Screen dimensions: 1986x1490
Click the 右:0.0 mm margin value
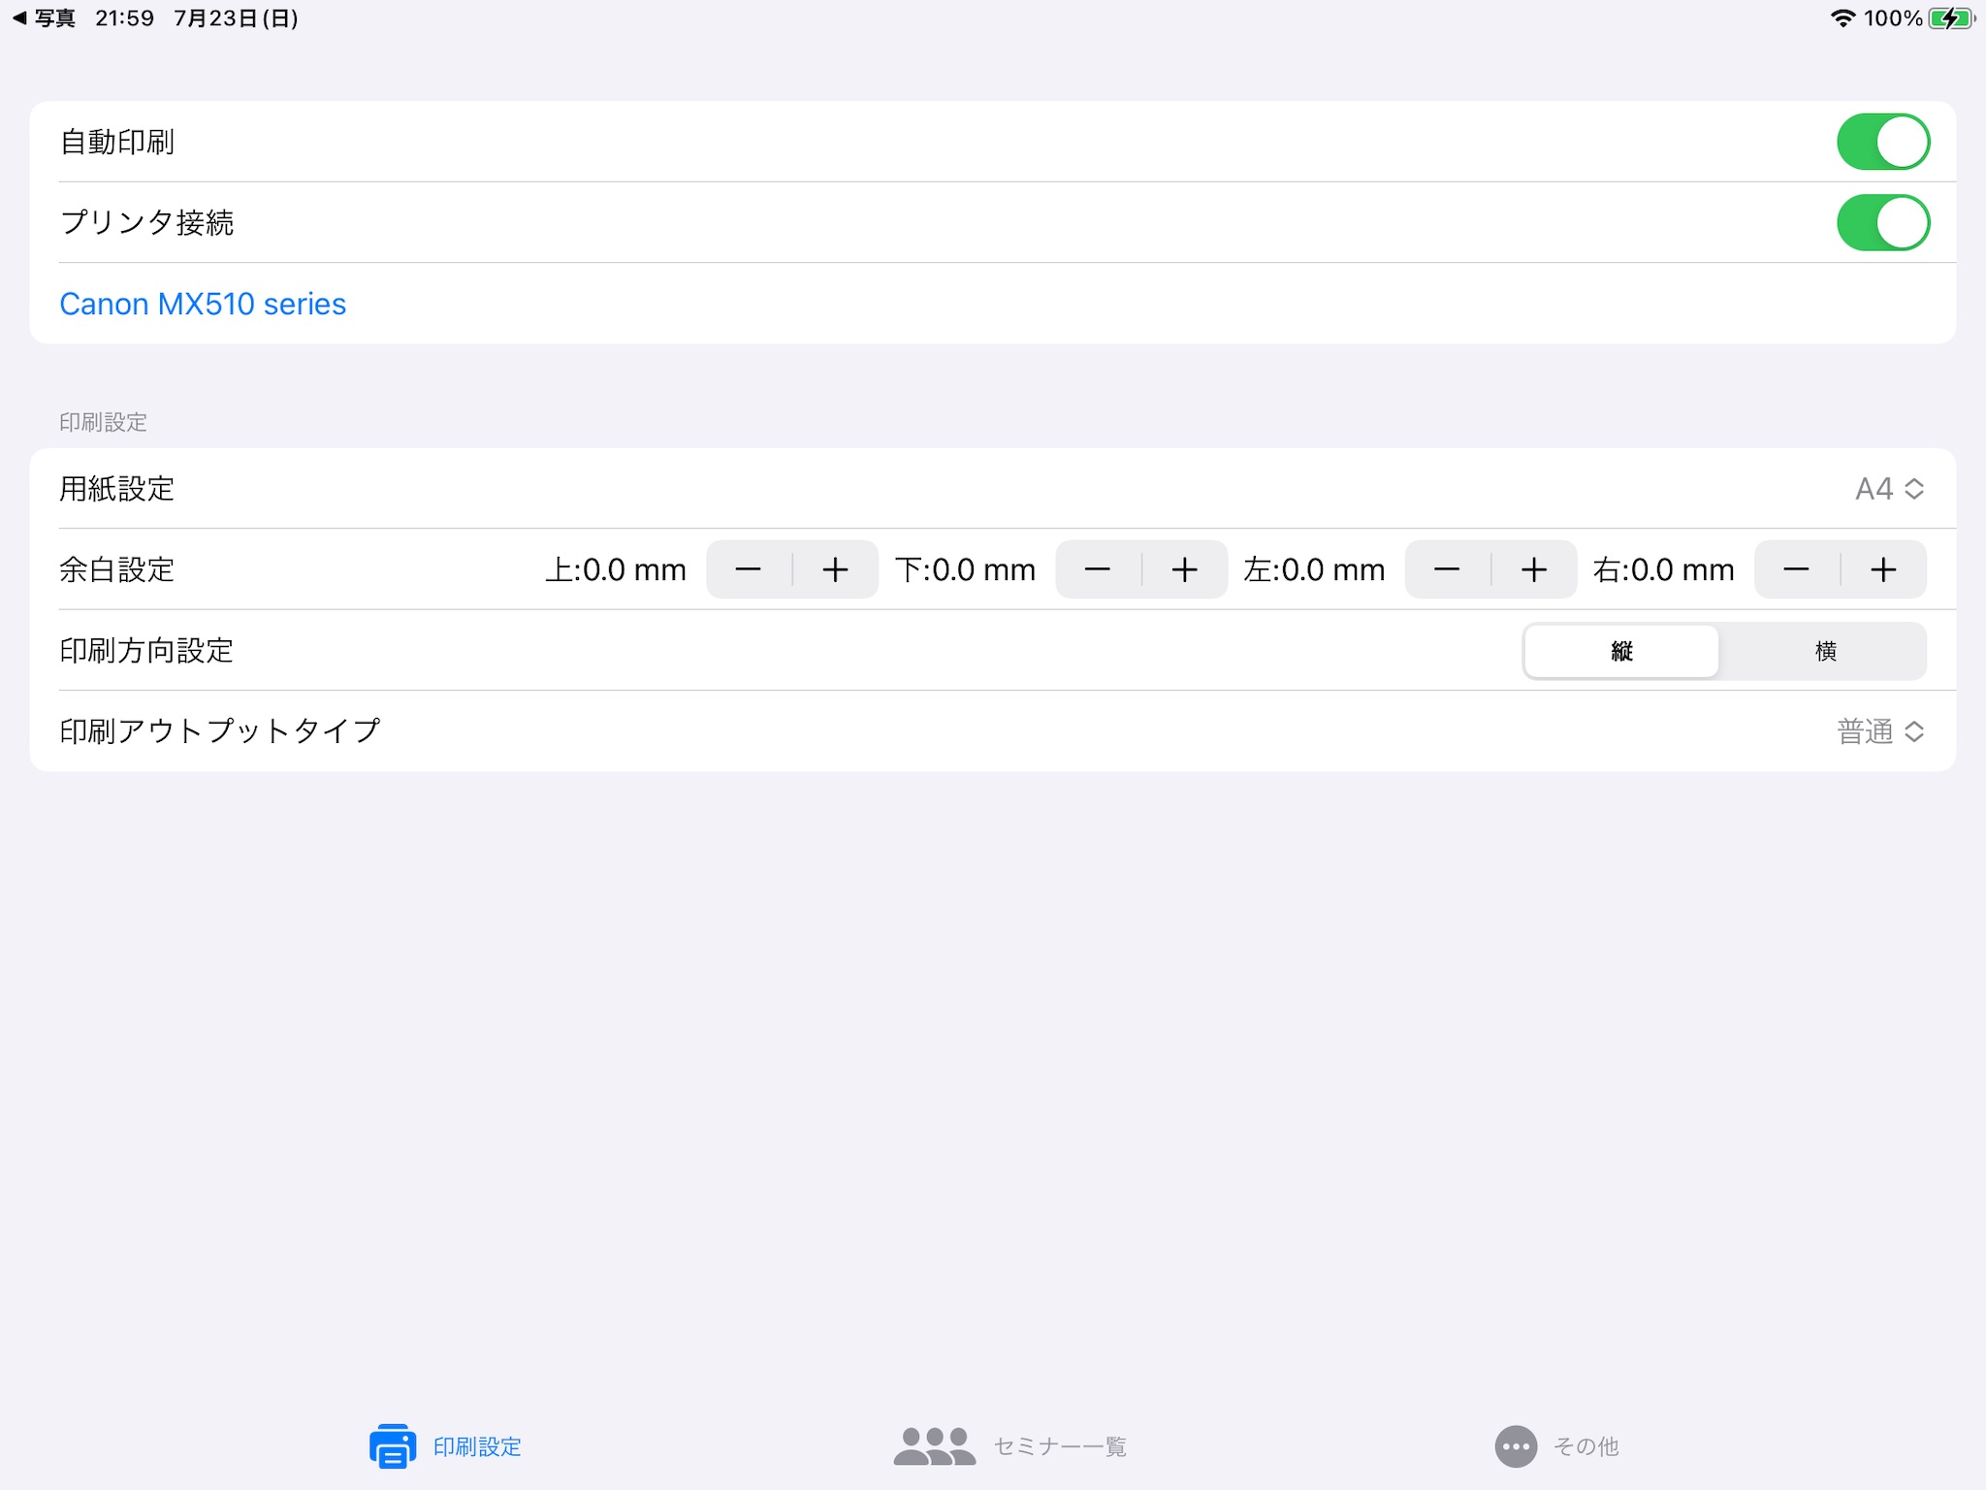click(1663, 569)
